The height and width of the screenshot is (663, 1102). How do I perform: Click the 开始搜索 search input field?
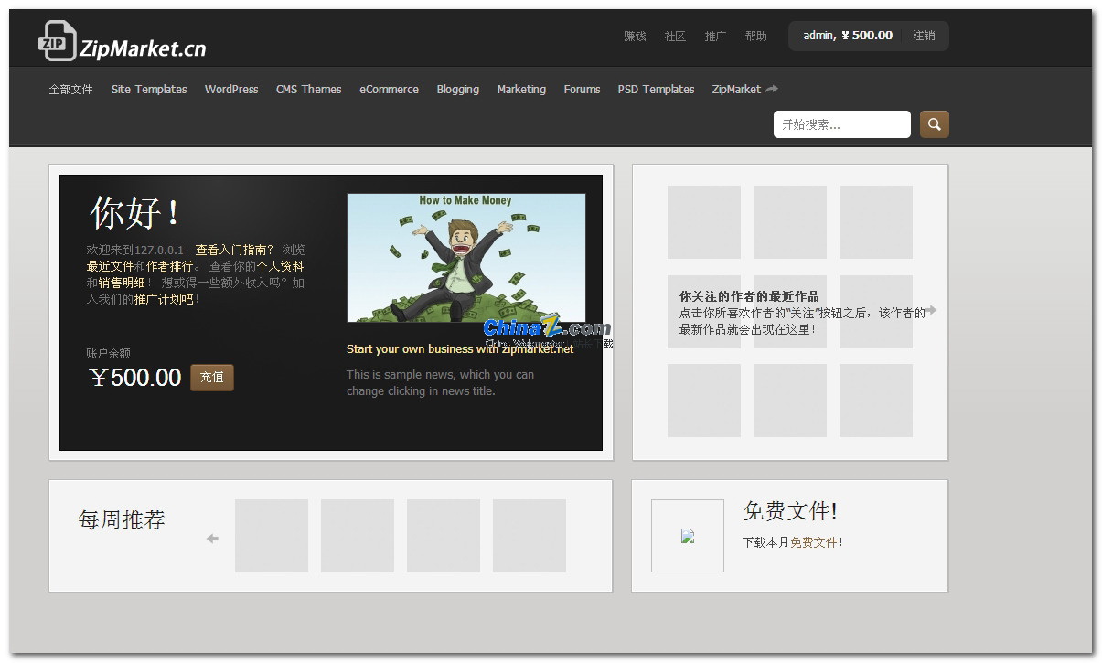841,123
